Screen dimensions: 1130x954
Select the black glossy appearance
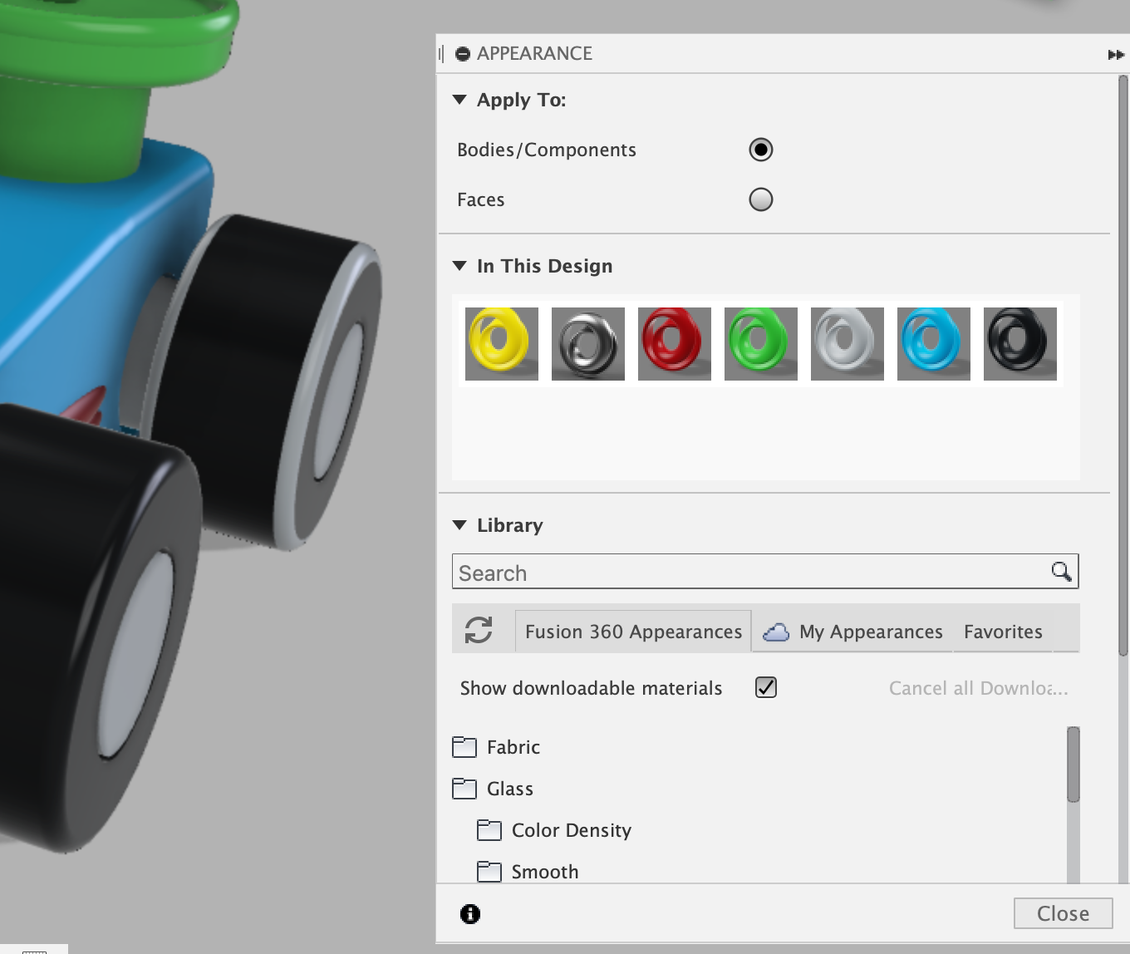[1019, 343]
